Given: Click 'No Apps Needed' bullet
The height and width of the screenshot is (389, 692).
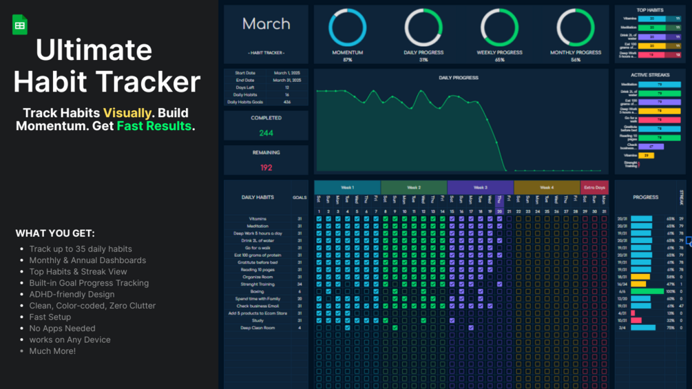Looking at the screenshot, I should tap(62, 328).
